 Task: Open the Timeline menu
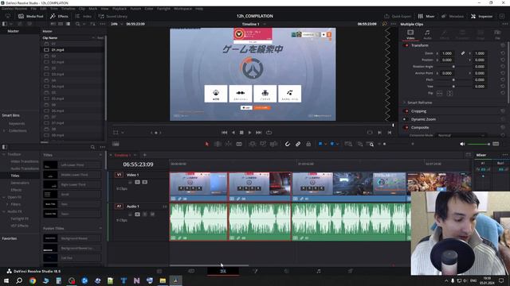click(x=68, y=9)
